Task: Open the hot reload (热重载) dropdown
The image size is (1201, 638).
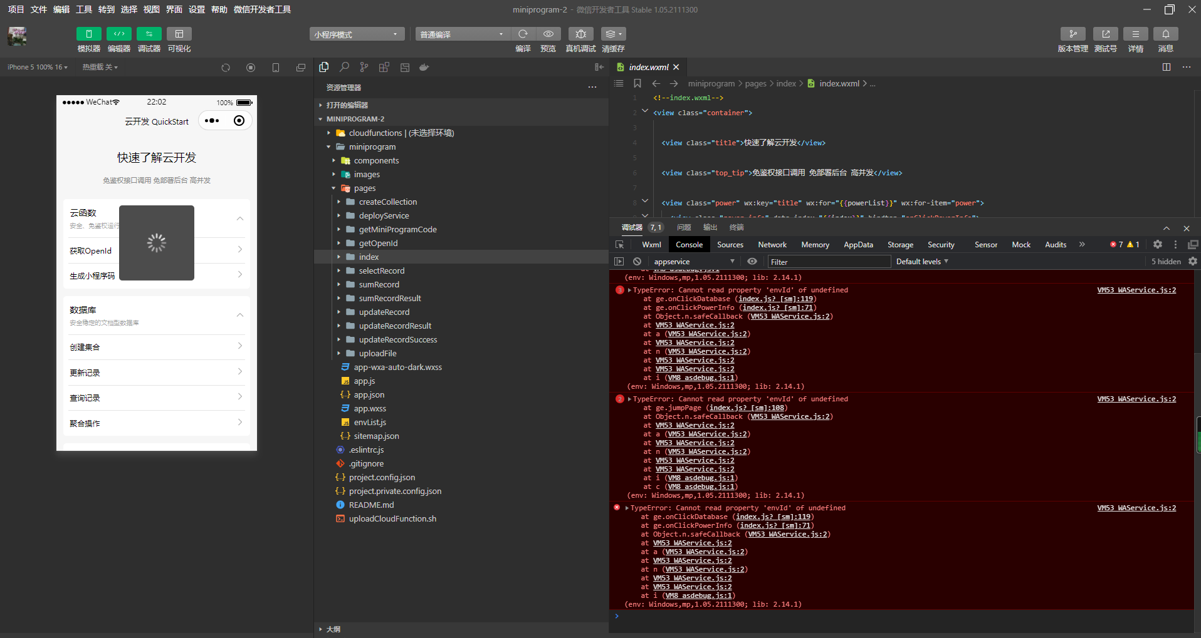Action: tap(100, 67)
